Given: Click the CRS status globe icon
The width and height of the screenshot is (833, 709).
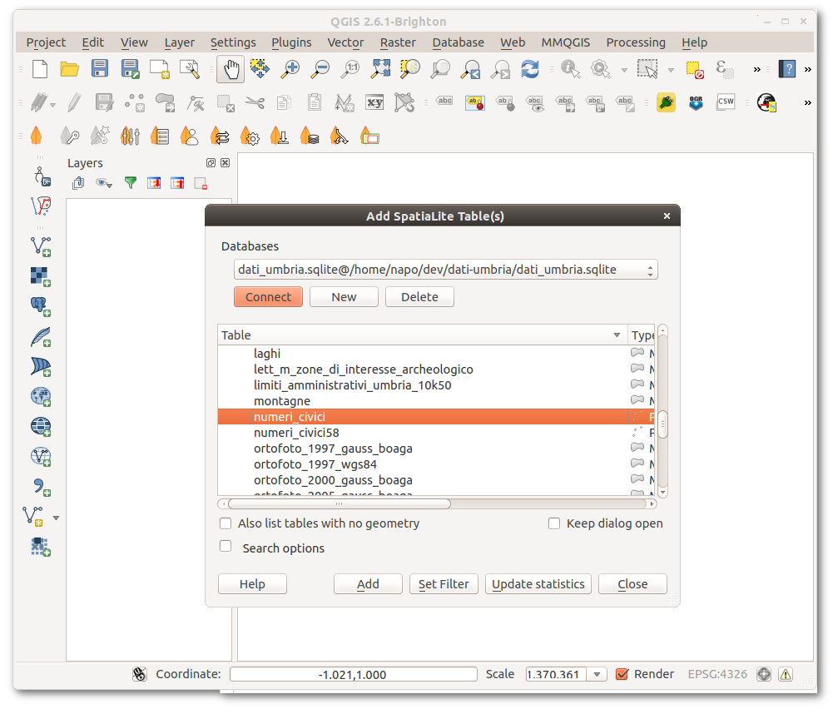Looking at the screenshot, I should [x=764, y=674].
